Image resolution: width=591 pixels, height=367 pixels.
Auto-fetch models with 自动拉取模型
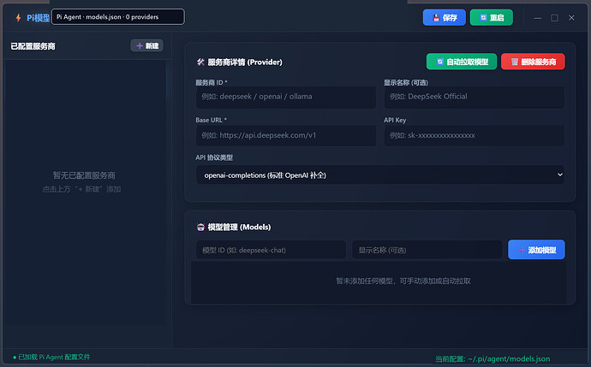tap(462, 62)
